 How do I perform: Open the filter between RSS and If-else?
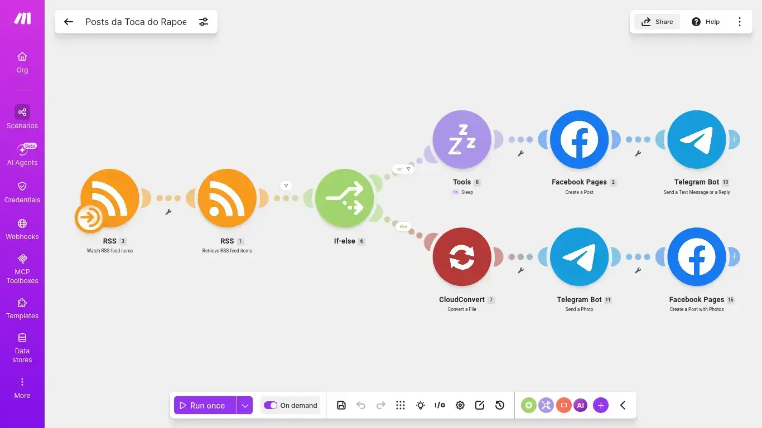tap(286, 186)
